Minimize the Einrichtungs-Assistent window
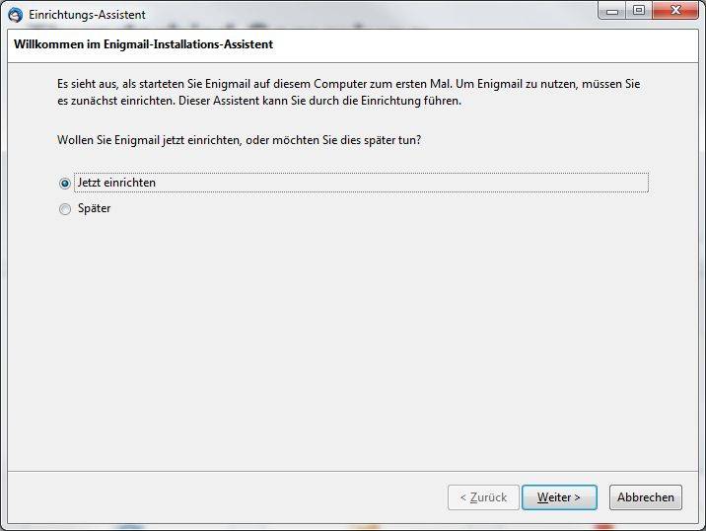Viewport: 706px width, 531px height. (613, 11)
